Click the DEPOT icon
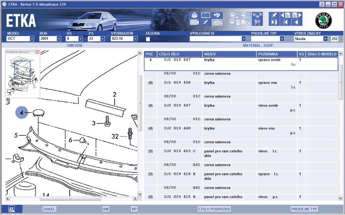The height and width of the screenshot is (215, 345). 246,15
